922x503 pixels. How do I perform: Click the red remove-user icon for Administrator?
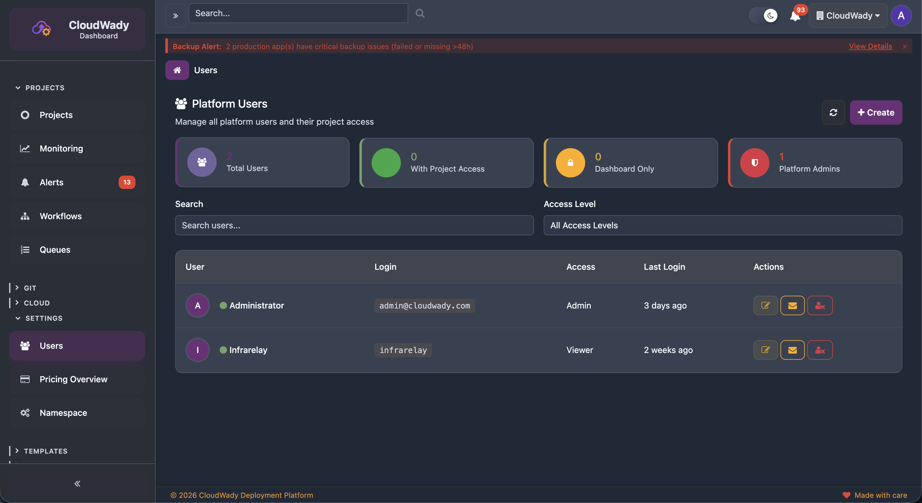tap(819, 305)
